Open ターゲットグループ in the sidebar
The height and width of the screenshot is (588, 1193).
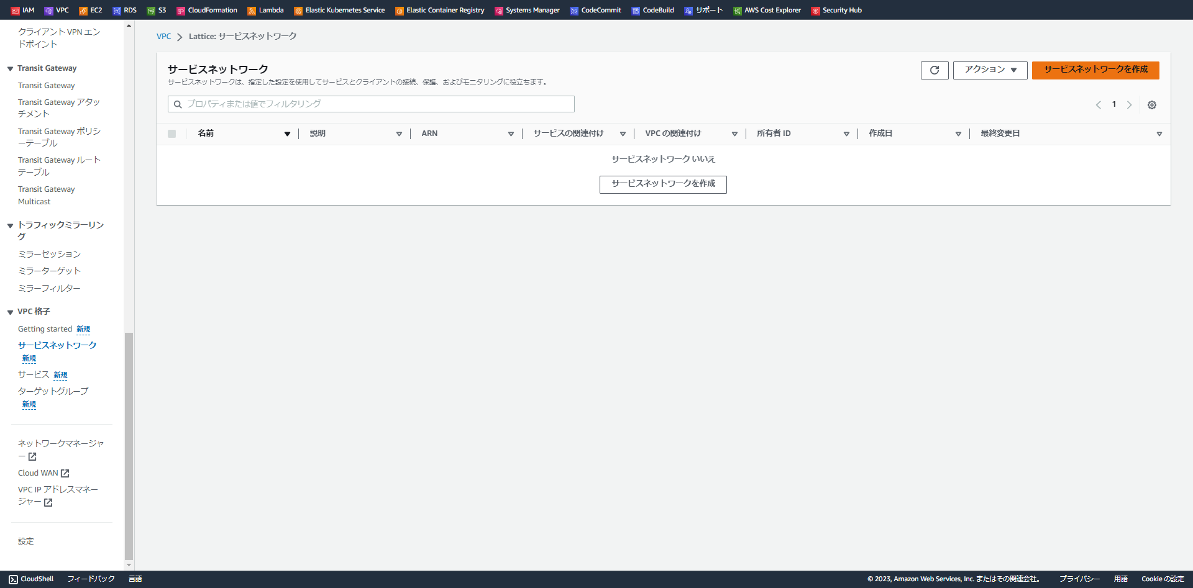[x=53, y=391]
